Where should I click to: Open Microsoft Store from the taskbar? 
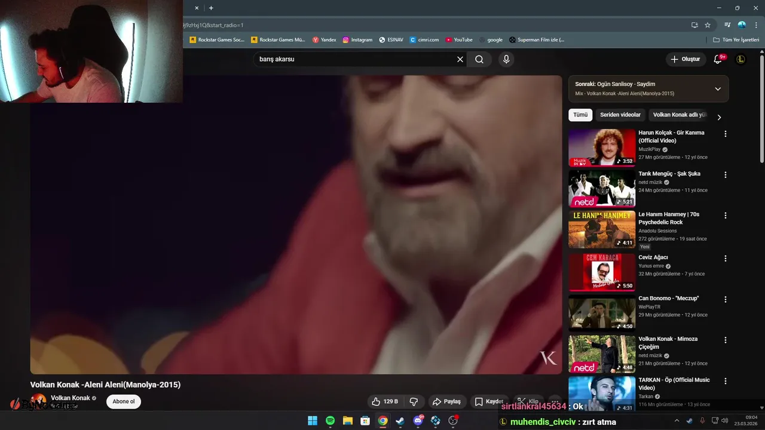(365, 421)
